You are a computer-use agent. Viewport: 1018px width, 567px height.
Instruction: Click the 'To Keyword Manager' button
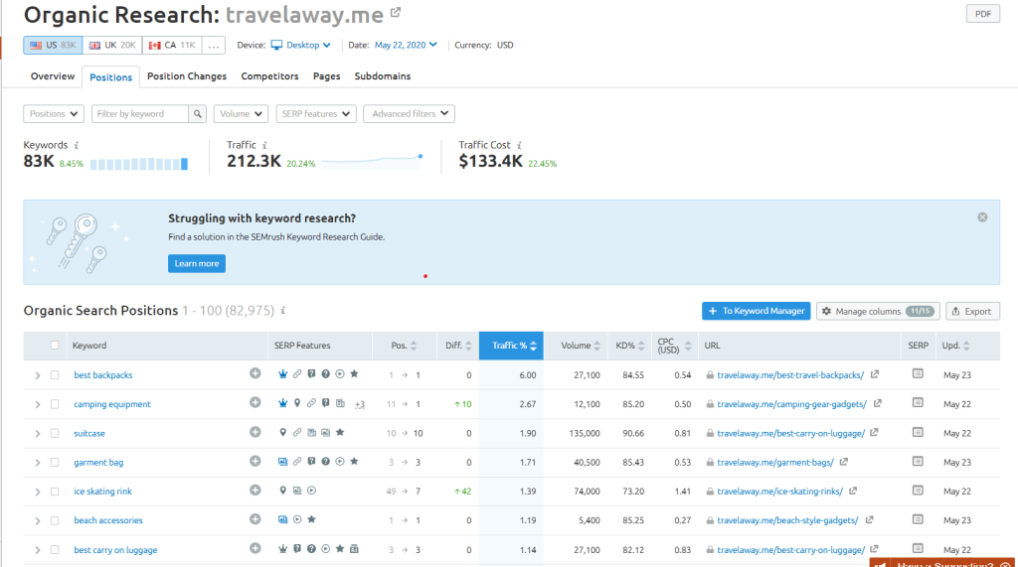pyautogui.click(x=756, y=311)
